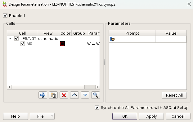The image size is (193, 122).
Task: Click the application logo in title bar
Action: click(x=5, y=4)
